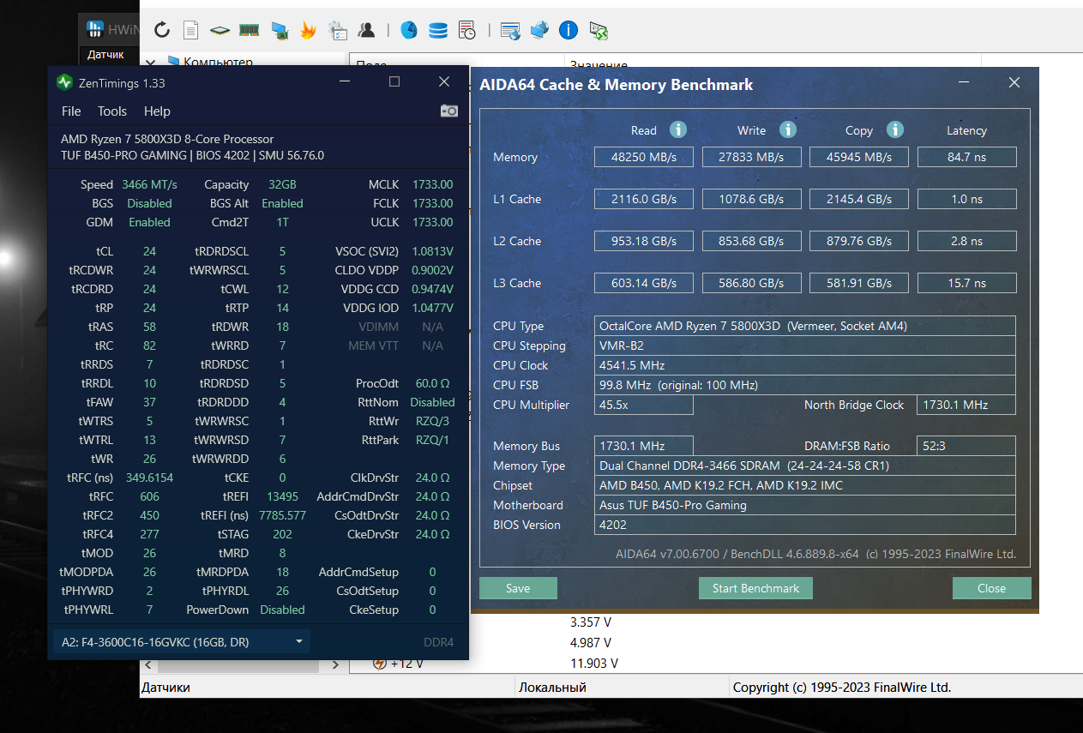Collapse the Компьютер tree node chevron
The height and width of the screenshot is (733, 1083).
152,62
